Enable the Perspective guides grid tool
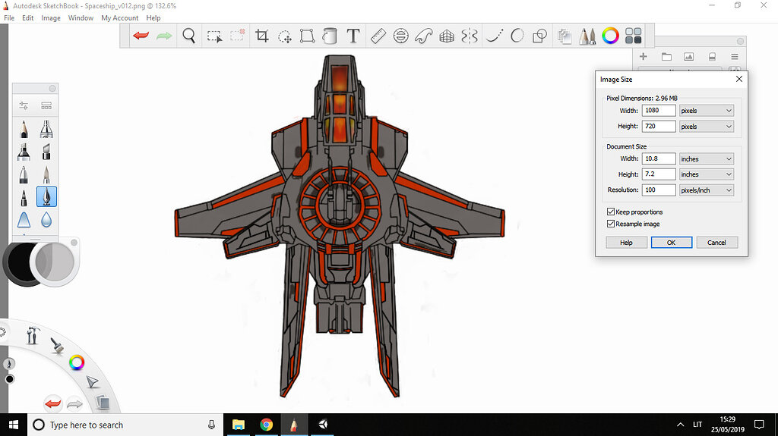Image resolution: width=778 pixels, height=436 pixels. 448,36
